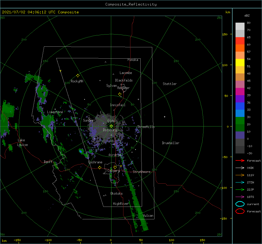
Task: Click the cyan current ellipse icon
Action: pos(240,204)
